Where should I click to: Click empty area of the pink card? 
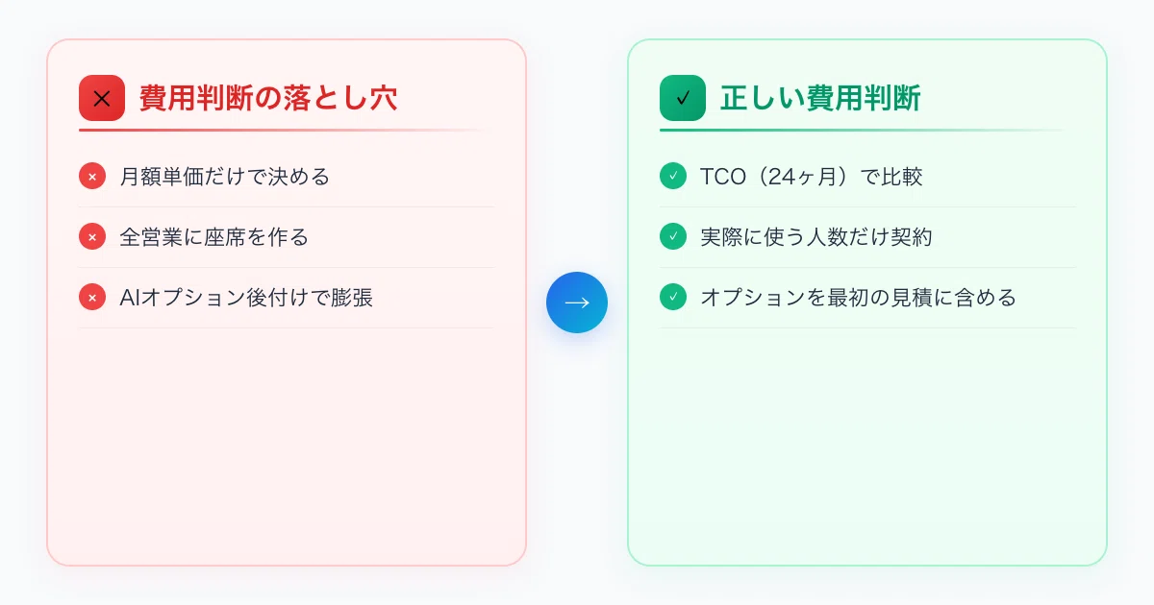tap(287, 447)
